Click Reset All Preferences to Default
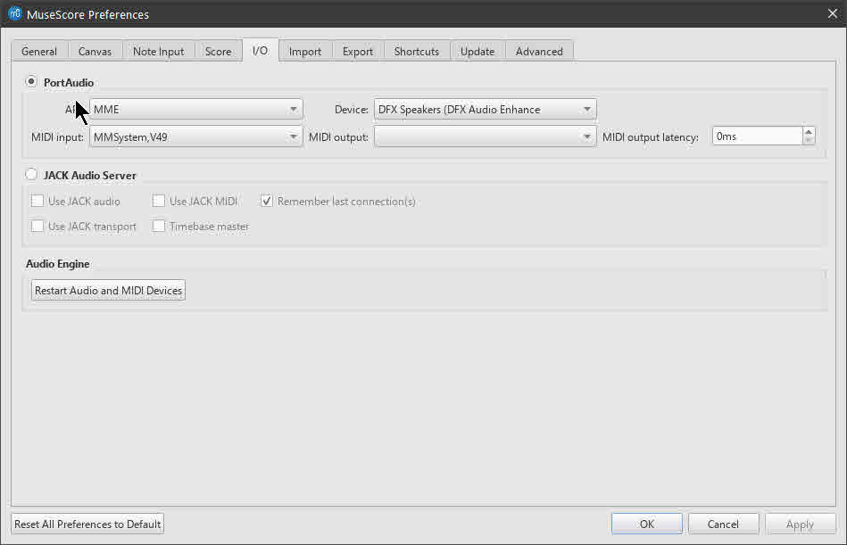The height and width of the screenshot is (545, 847). point(87,524)
